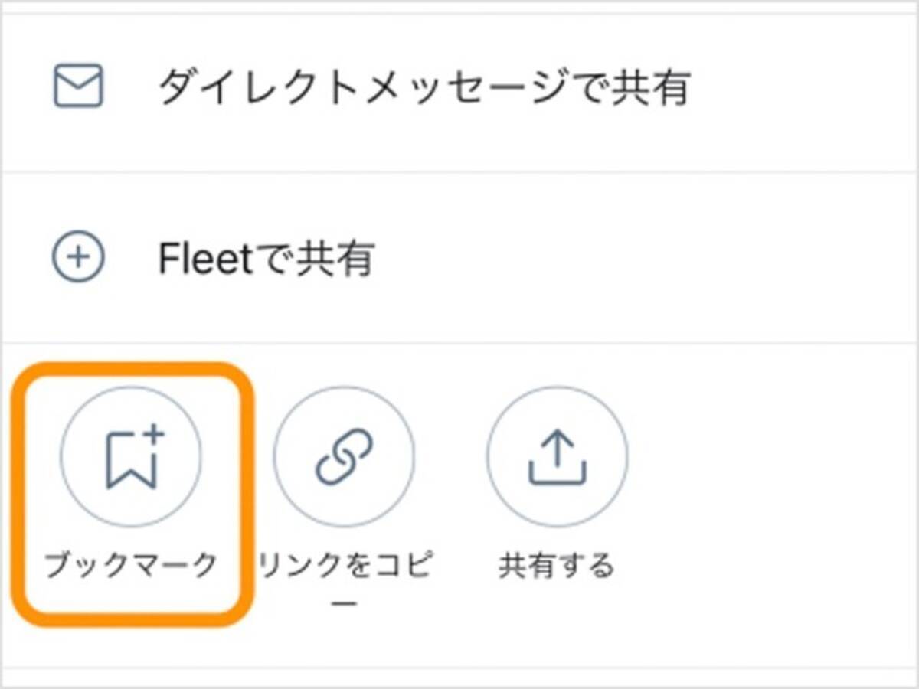Screen dimensions: 919x689
Task: Choose the Fleetで共有 option text
Action: pos(266,259)
